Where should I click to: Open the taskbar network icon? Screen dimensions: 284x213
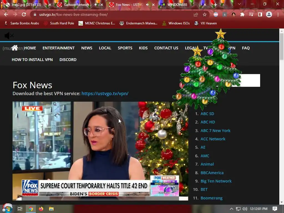point(238,209)
